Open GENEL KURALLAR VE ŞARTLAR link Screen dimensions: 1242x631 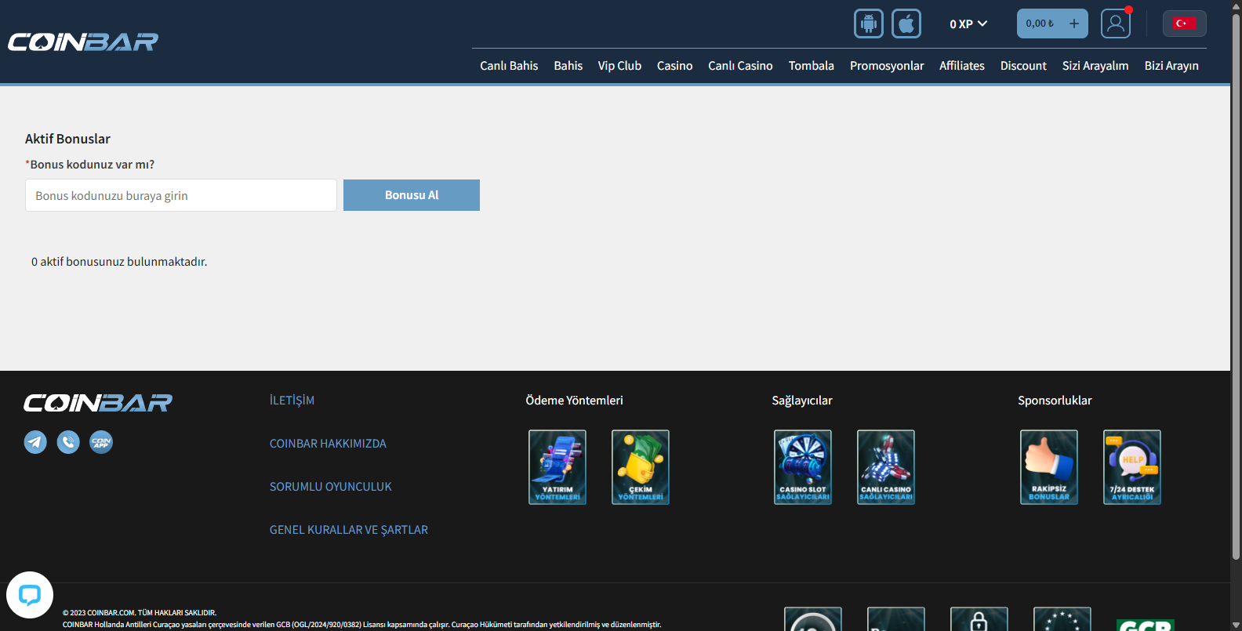click(x=349, y=530)
